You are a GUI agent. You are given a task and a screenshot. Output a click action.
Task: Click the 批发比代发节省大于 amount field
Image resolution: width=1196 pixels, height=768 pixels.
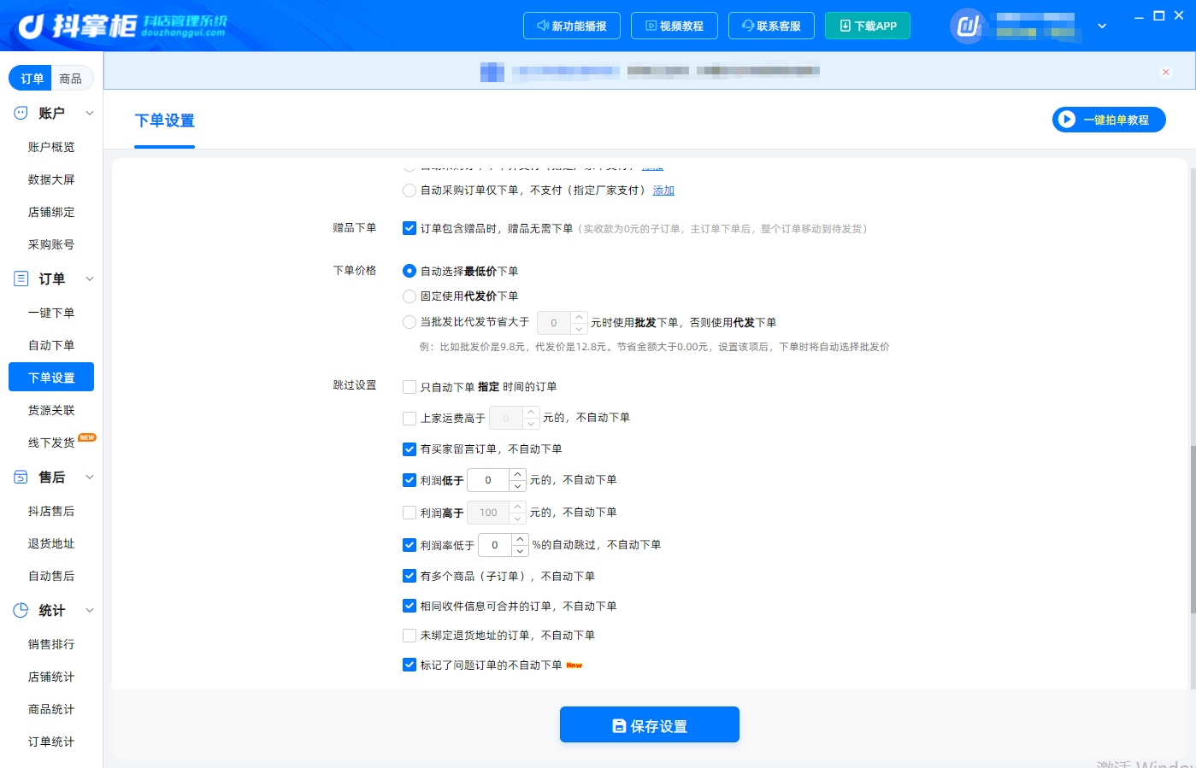point(554,323)
